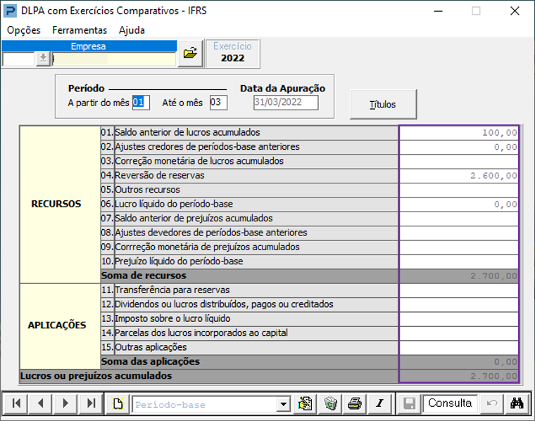This screenshot has width=535, height=421.
Task: Click value cell for Corrreção monetária de prejuízos acumulados
Action: pos(459,247)
